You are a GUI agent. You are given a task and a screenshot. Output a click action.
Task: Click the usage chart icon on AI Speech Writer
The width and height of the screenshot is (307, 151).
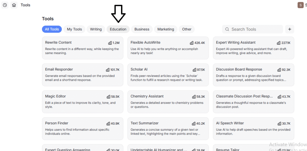tap(279, 123)
